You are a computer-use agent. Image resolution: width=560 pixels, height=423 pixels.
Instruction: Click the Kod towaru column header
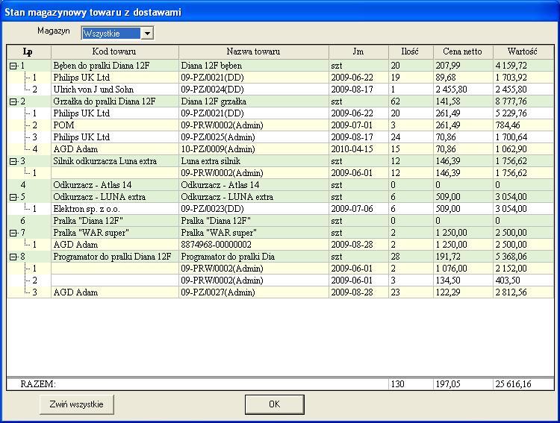(115, 51)
